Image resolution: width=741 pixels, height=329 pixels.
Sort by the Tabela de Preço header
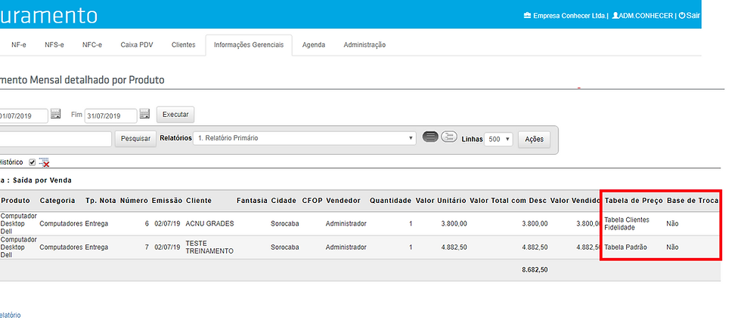(x=634, y=200)
